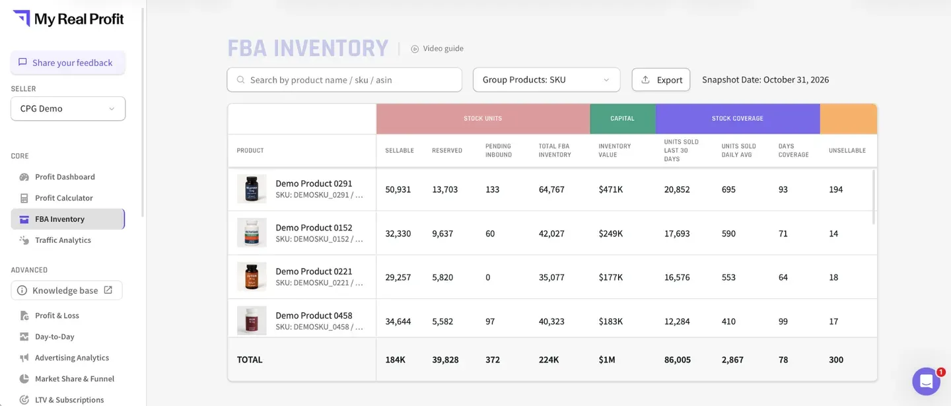This screenshot has height=406, width=951.
Task: Click Demo Product 0291 name
Action: [314, 184]
